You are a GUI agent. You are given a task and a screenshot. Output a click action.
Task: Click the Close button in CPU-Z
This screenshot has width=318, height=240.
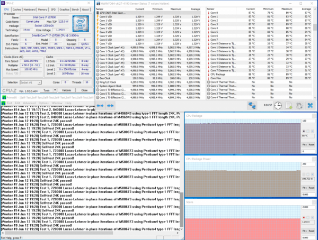click(x=84, y=90)
